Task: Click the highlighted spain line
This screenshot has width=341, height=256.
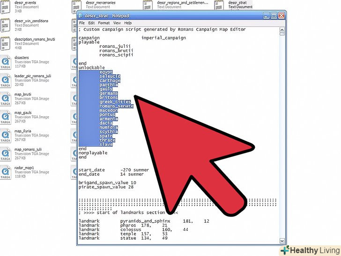Action: point(106,136)
